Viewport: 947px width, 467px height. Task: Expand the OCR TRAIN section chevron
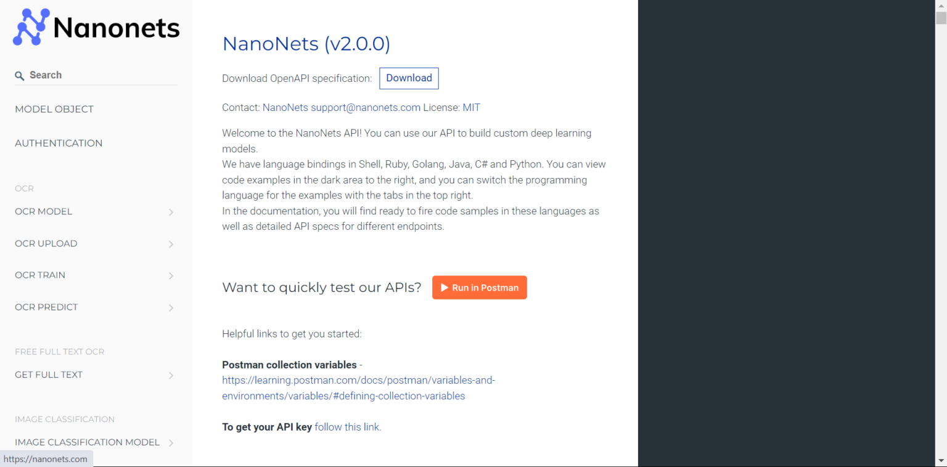click(x=171, y=276)
